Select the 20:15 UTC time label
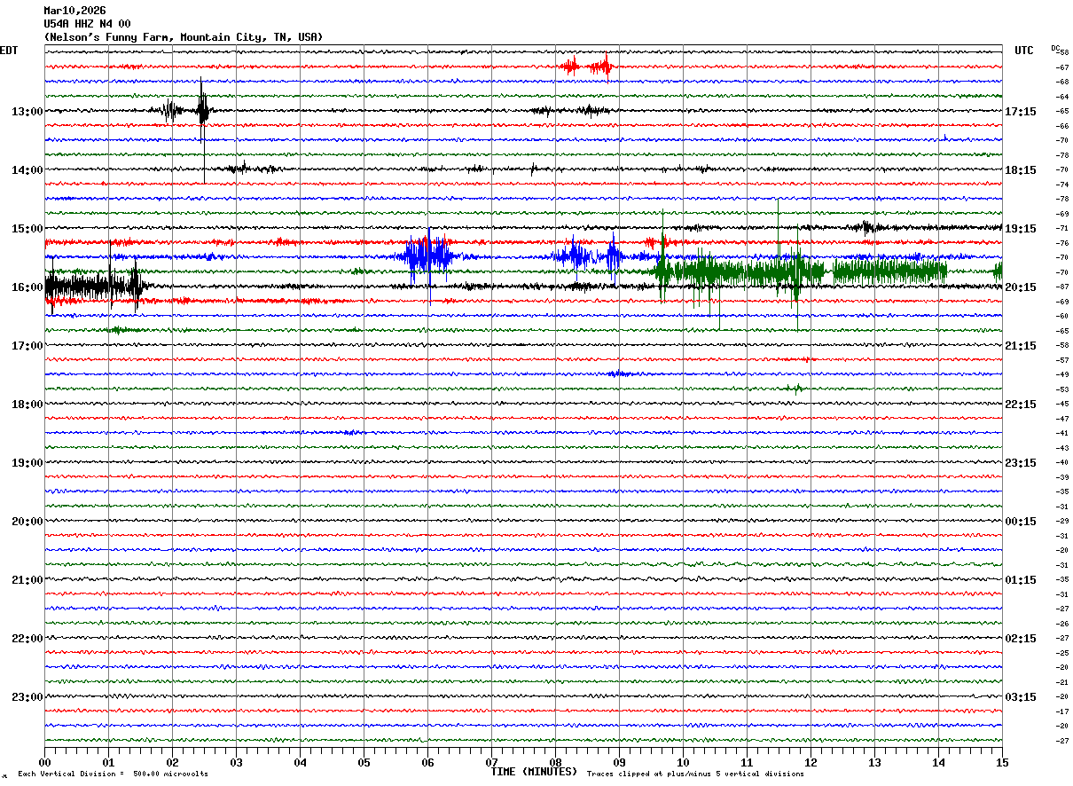The image size is (1073, 786). tap(1022, 287)
